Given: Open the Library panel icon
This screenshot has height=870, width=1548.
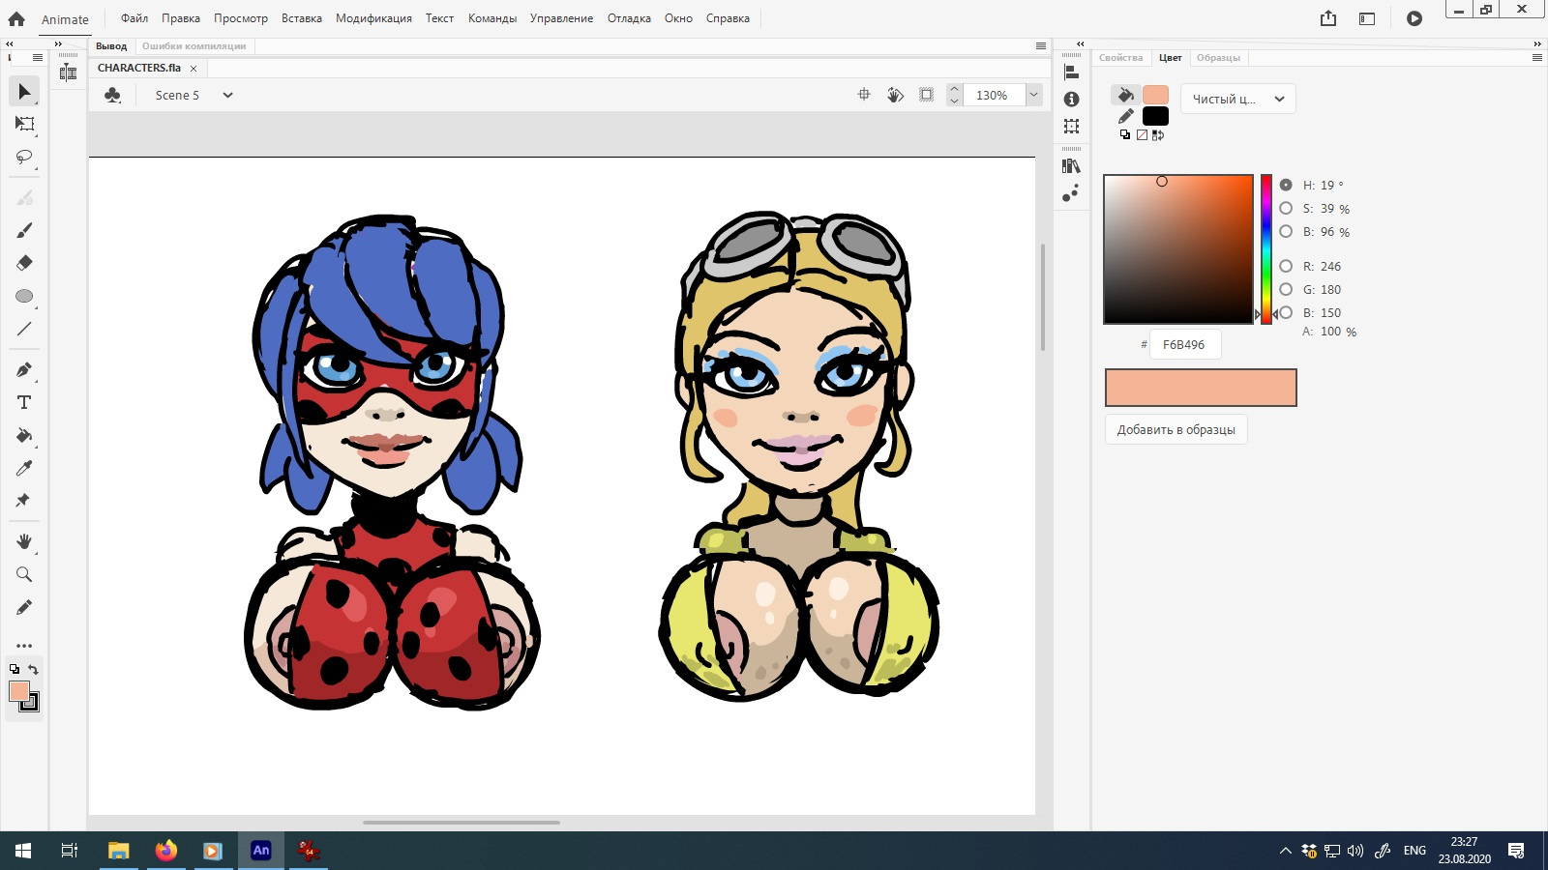Looking at the screenshot, I should (1071, 166).
